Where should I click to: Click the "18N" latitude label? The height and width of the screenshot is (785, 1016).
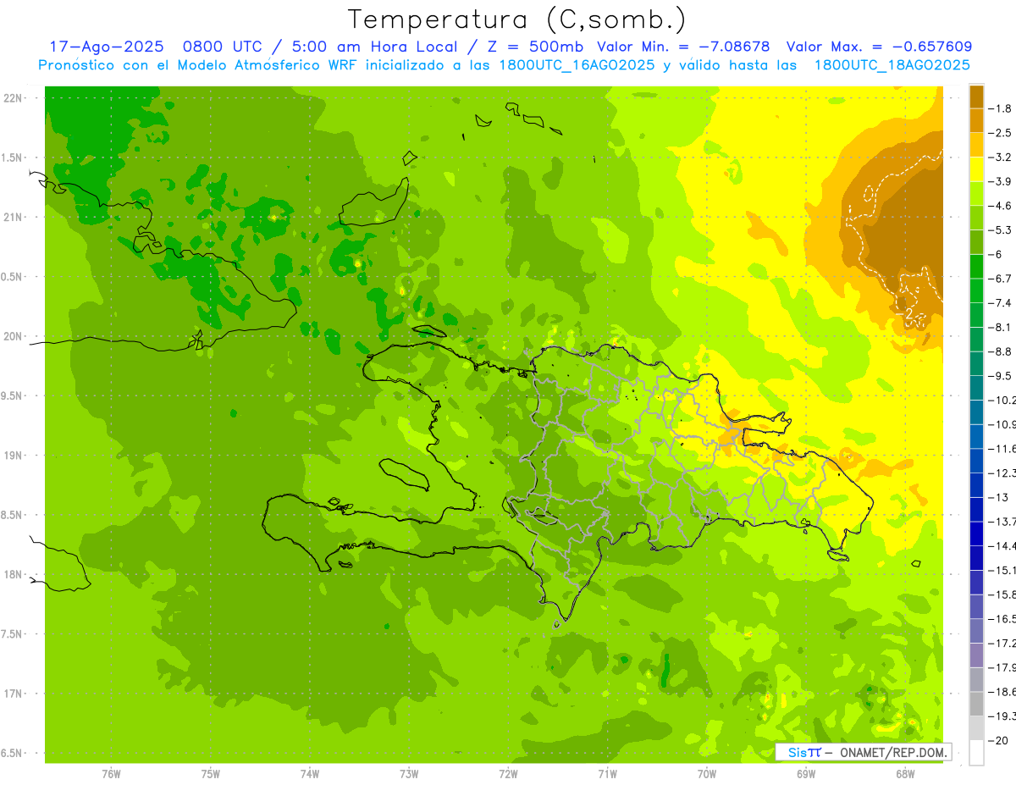tap(14, 575)
